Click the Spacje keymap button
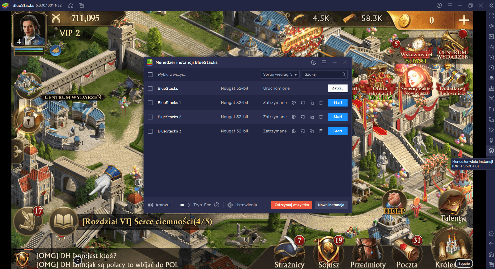This screenshot has width=495, height=269. coord(464,264)
